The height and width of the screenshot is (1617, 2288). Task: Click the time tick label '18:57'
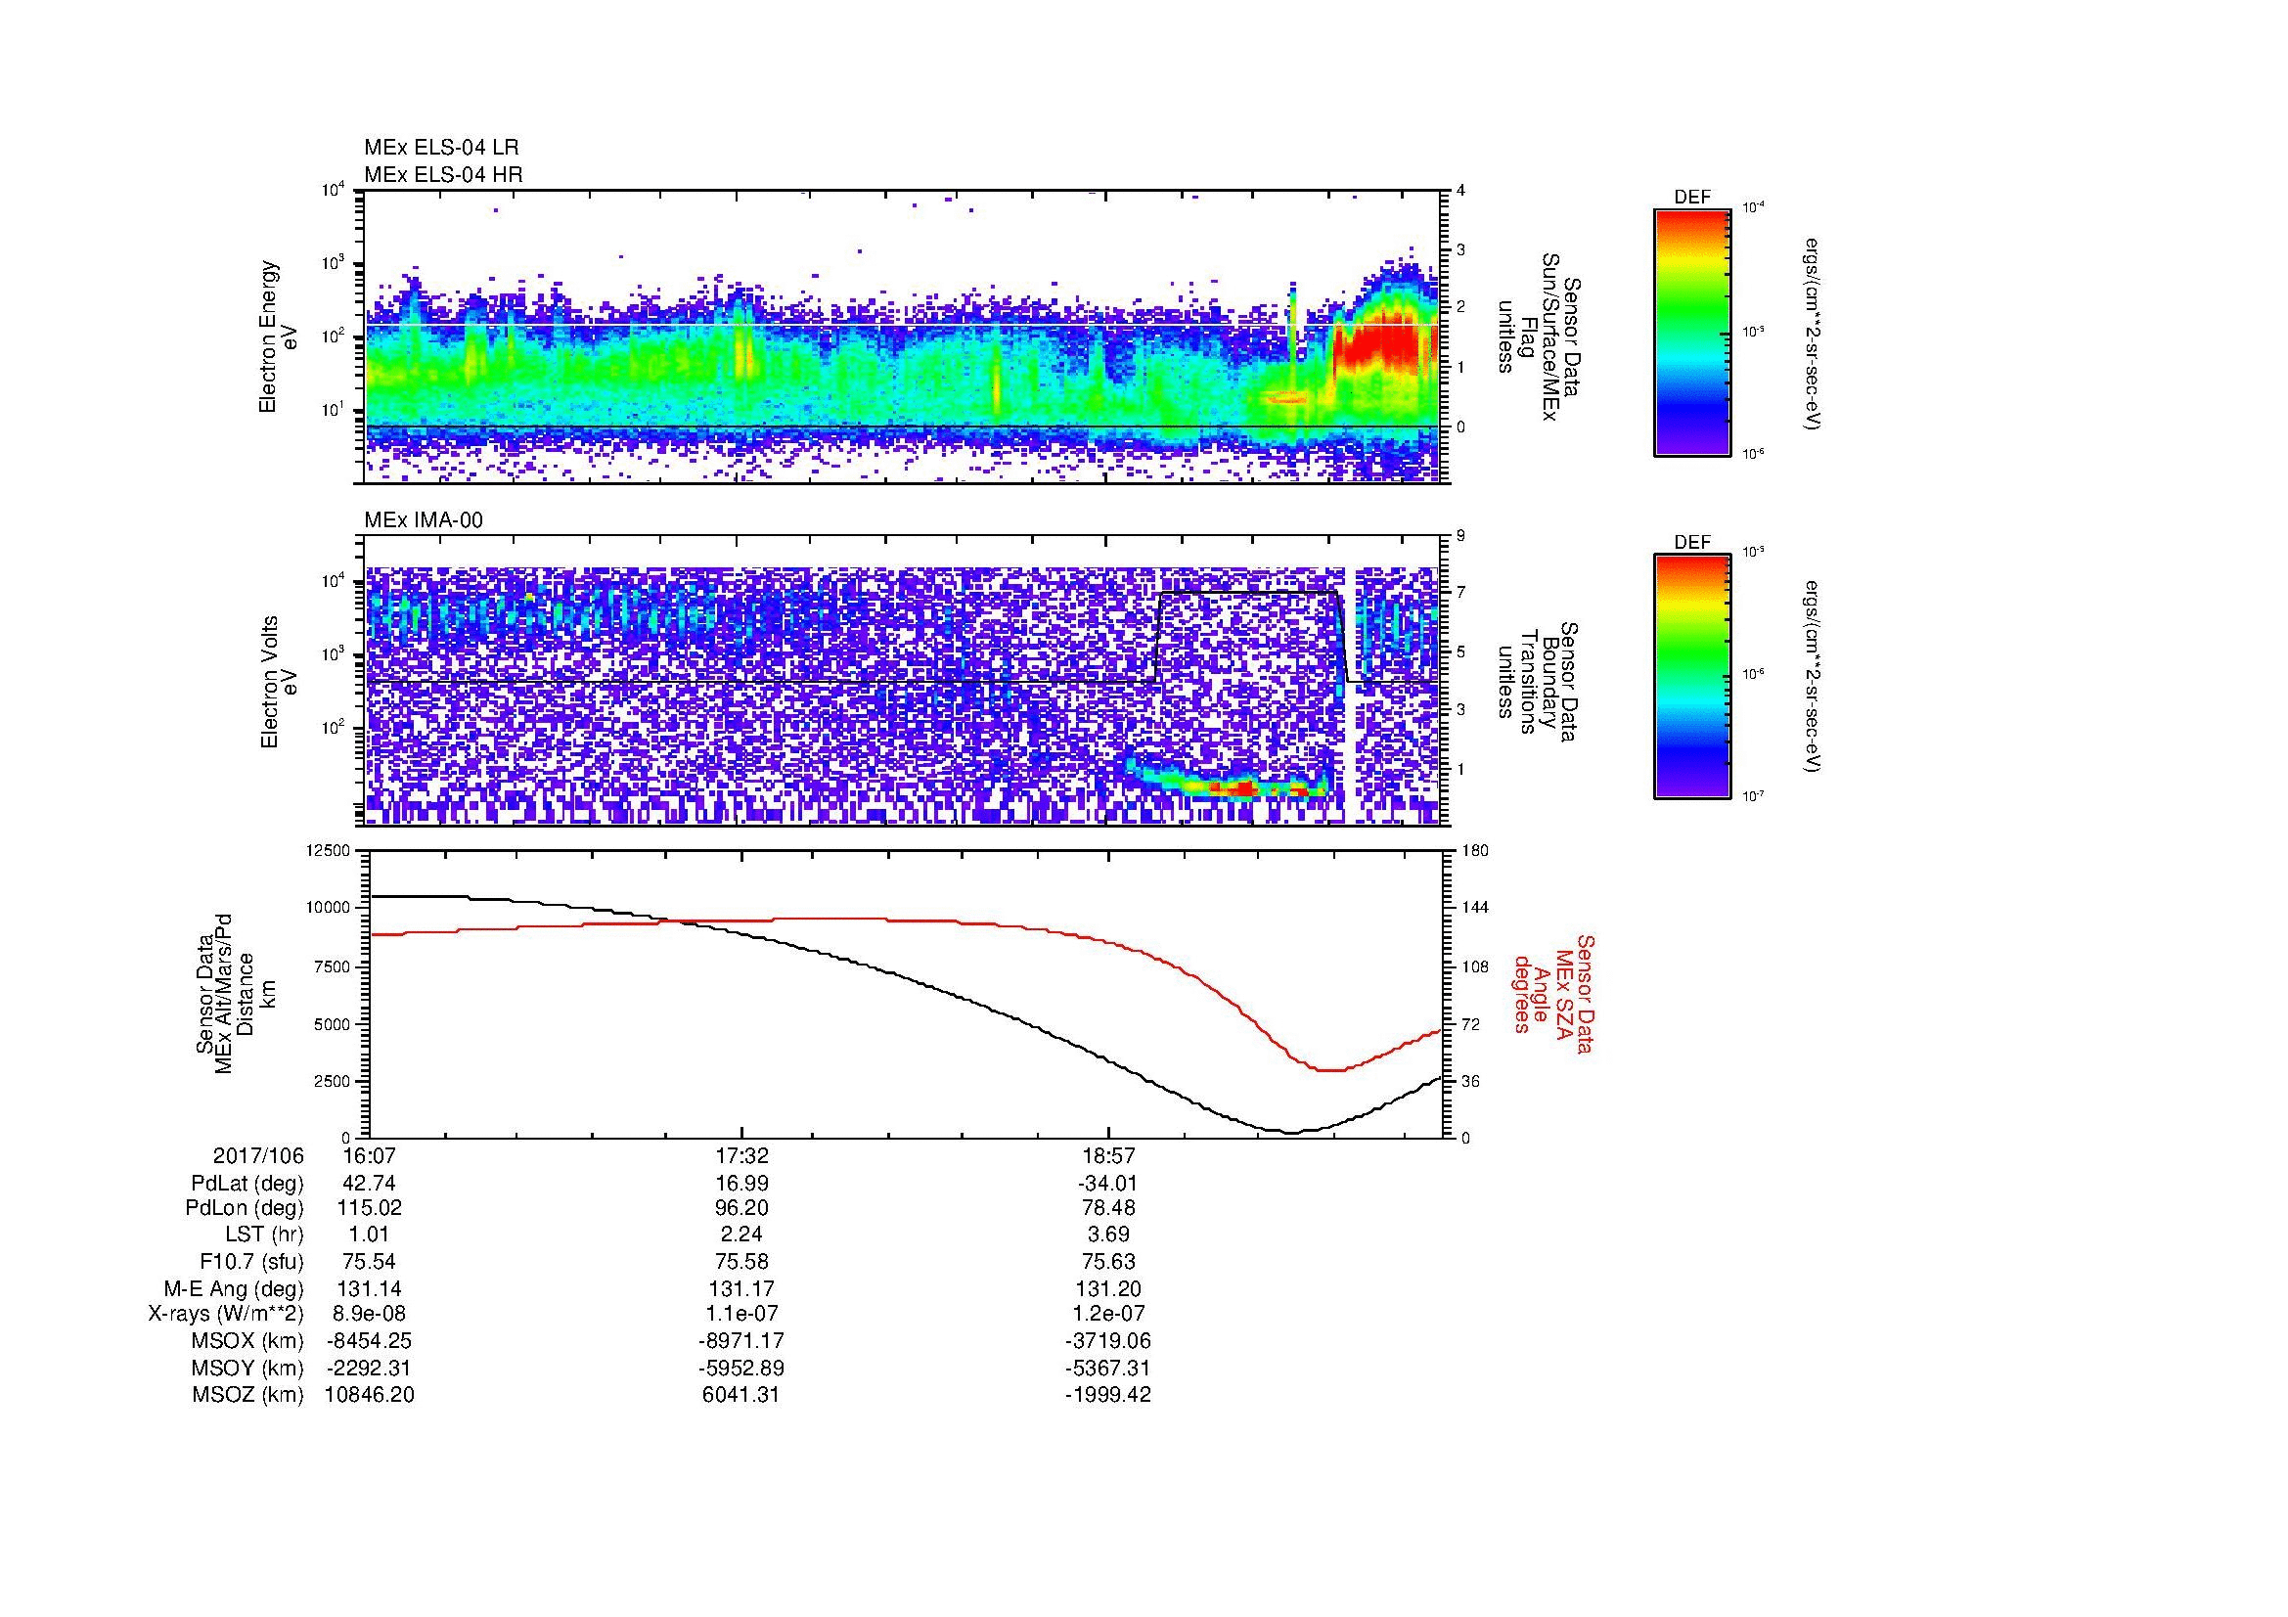pos(1108,1155)
